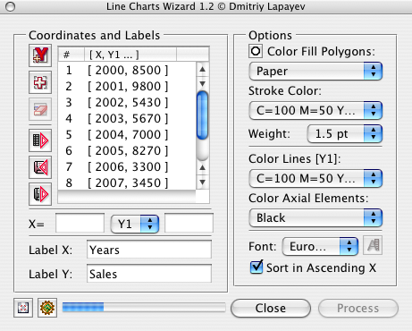This screenshot has width=412, height=331.
Task: Open the Stroke Color dropdown
Action: [315, 110]
